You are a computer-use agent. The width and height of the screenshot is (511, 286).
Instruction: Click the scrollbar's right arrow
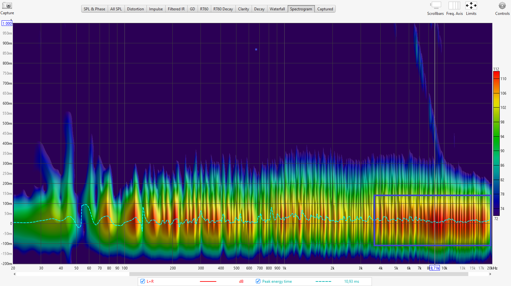tap(490, 274)
